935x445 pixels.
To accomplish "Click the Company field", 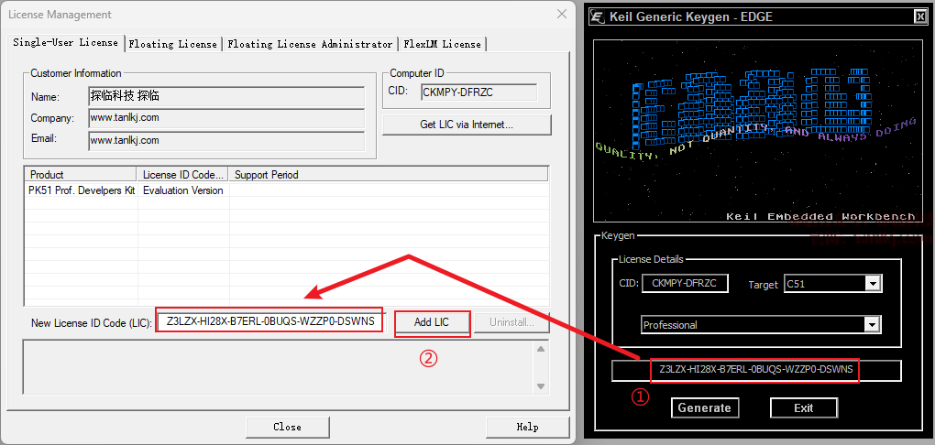I will (x=226, y=118).
